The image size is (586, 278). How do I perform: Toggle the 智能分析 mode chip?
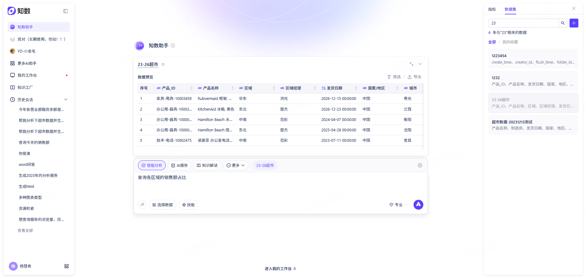(152, 165)
